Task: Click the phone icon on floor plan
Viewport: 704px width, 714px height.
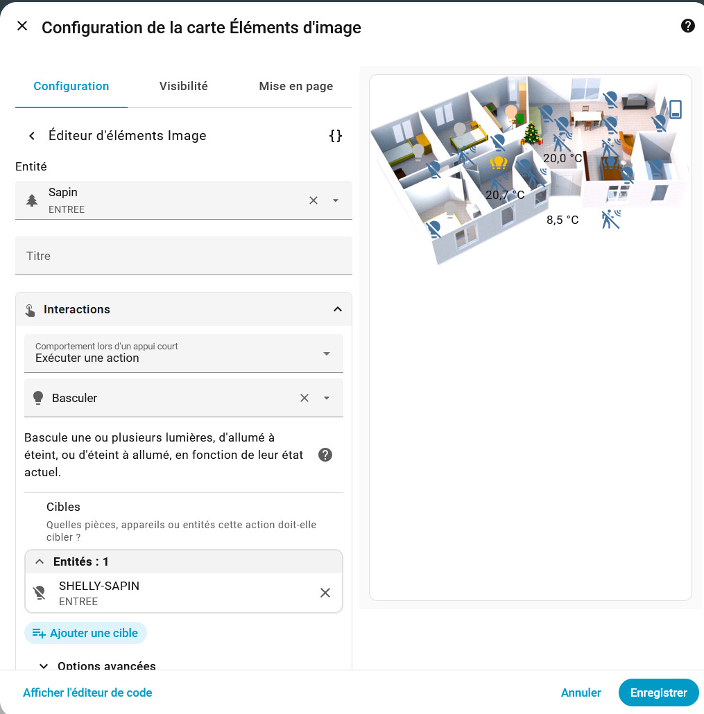Action: 676,110
